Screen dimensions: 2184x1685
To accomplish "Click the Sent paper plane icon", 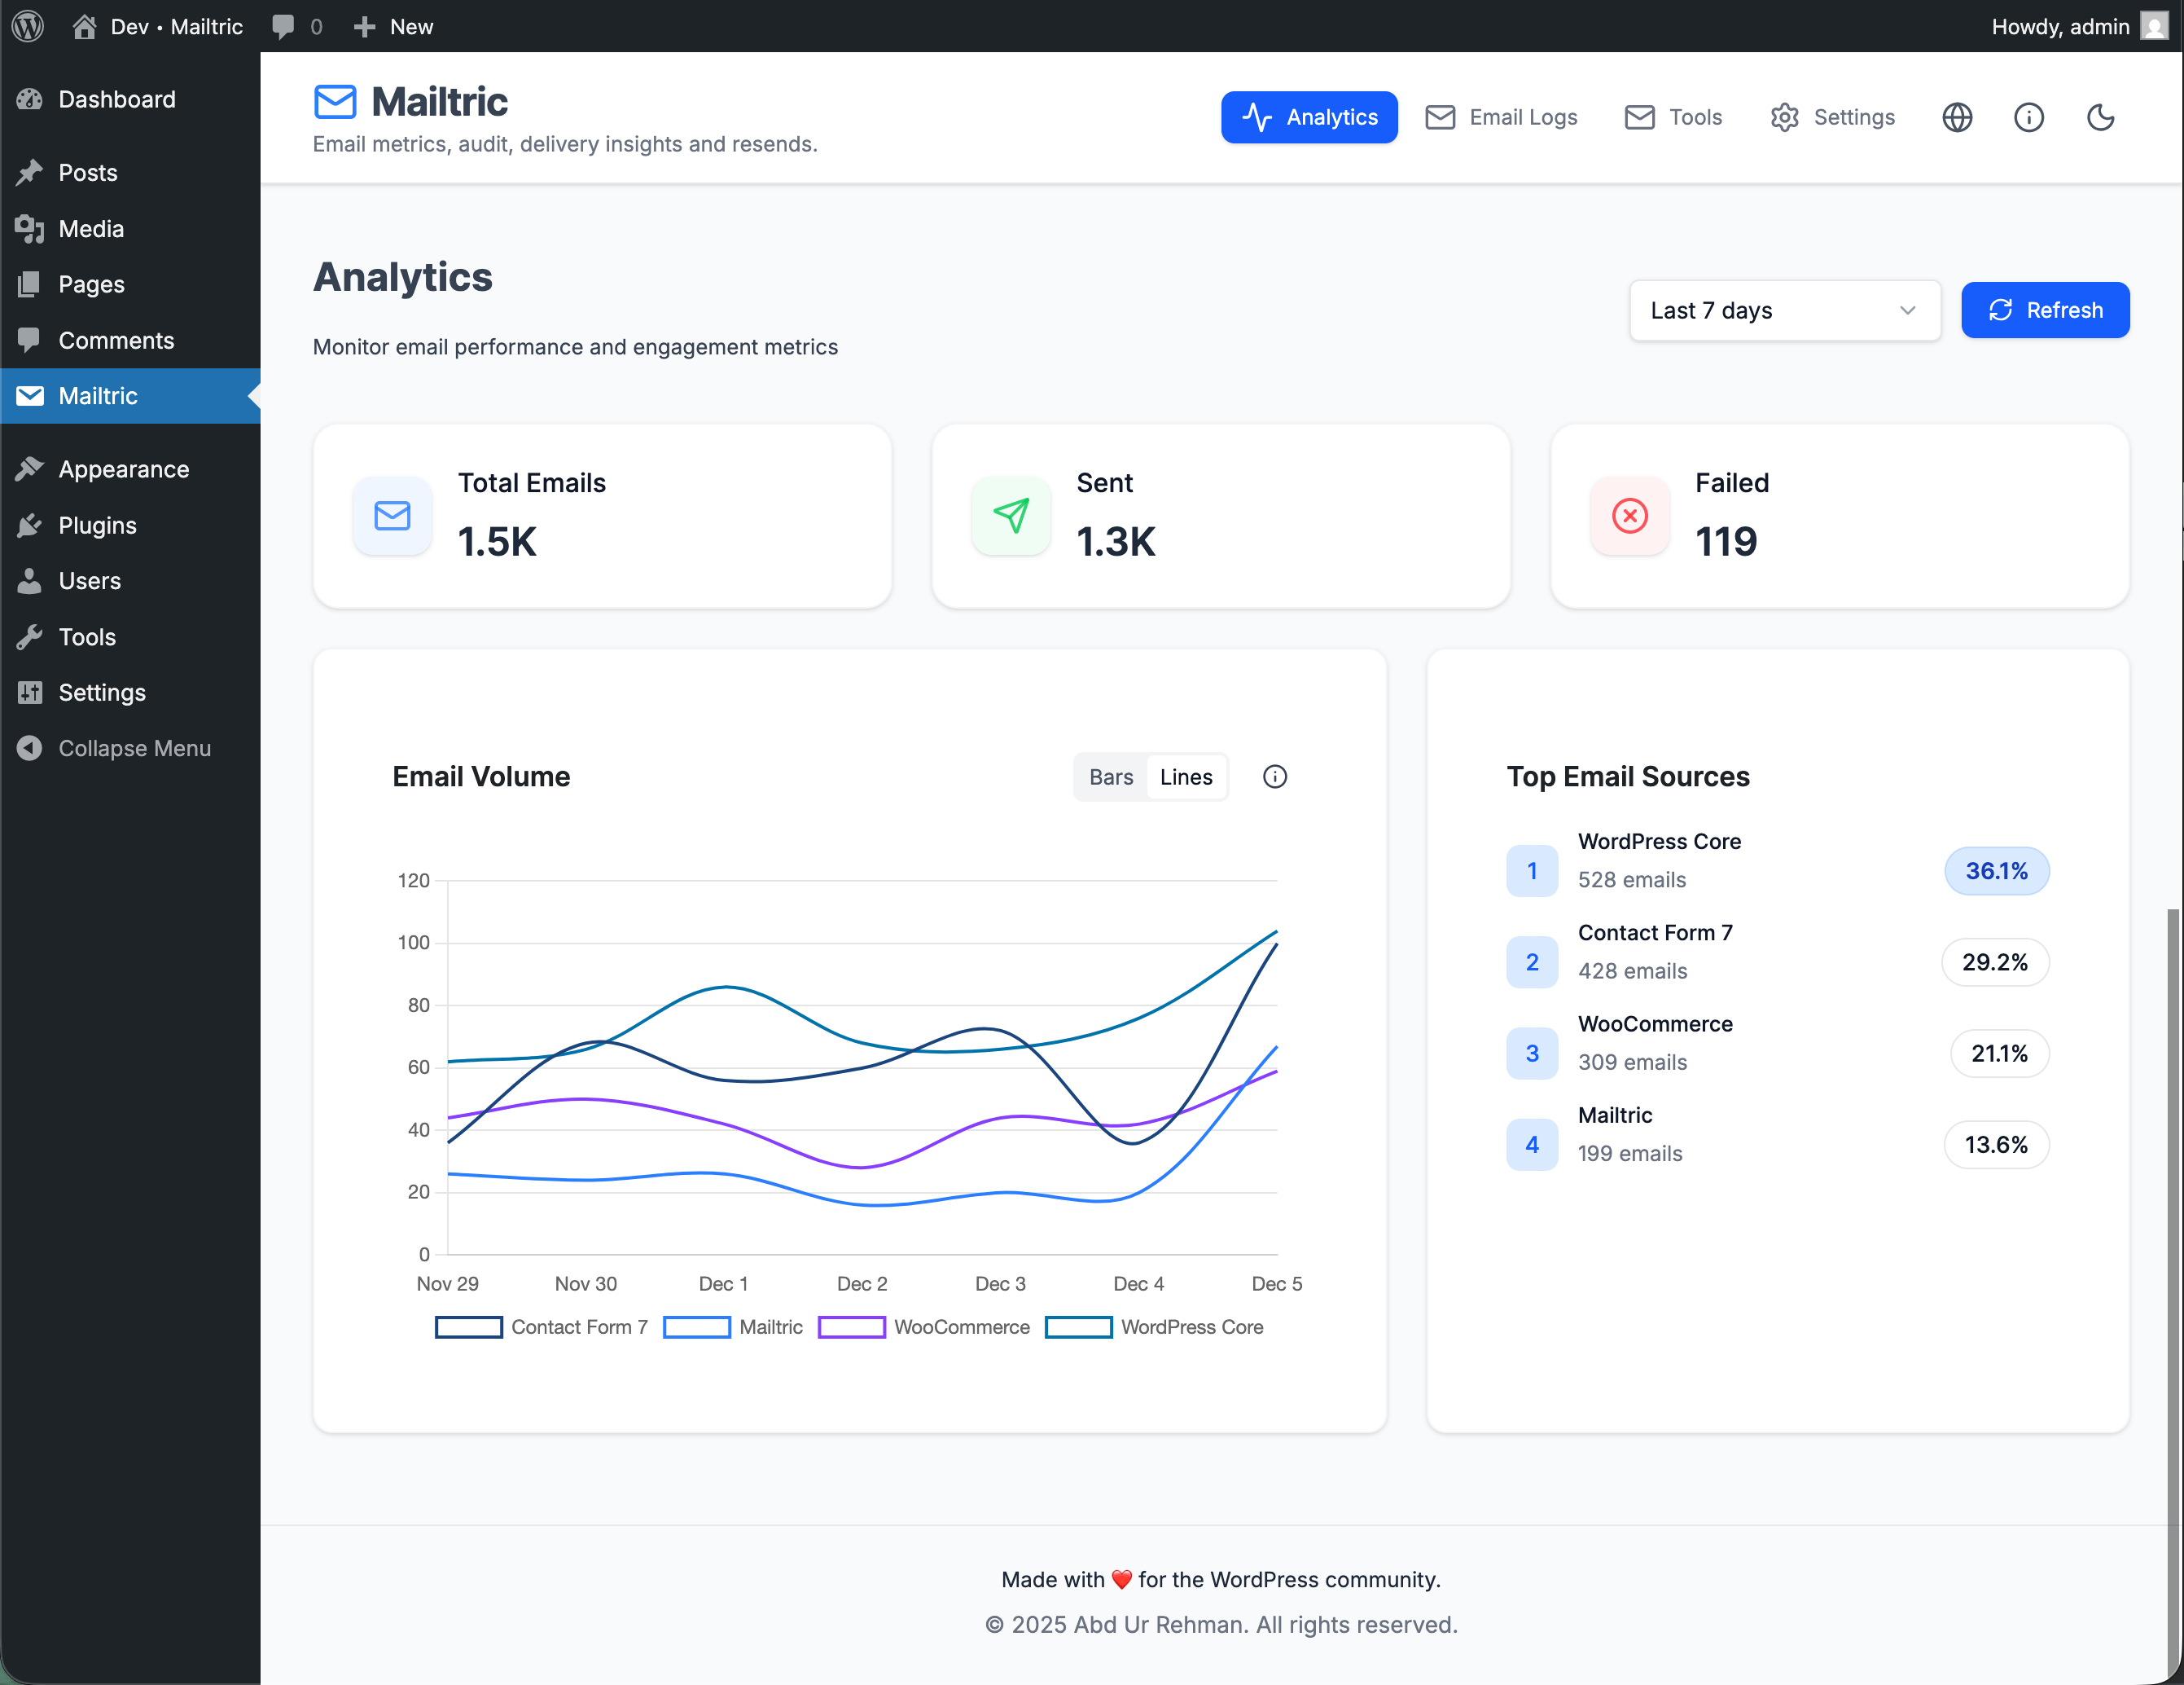I will pos(1011,515).
